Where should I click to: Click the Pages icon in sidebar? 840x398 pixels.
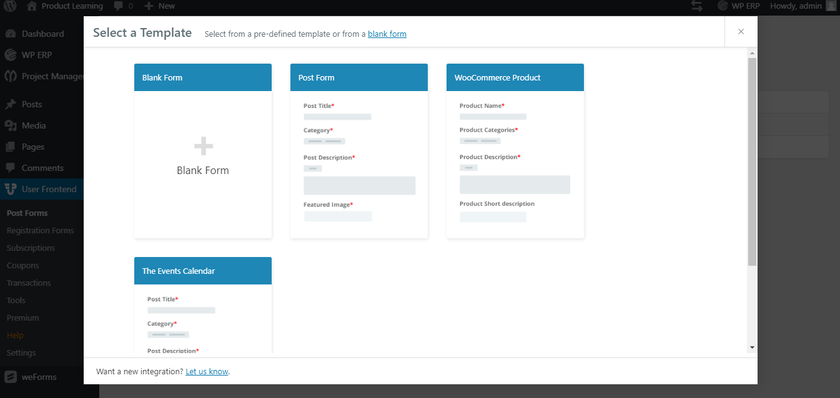[11, 147]
